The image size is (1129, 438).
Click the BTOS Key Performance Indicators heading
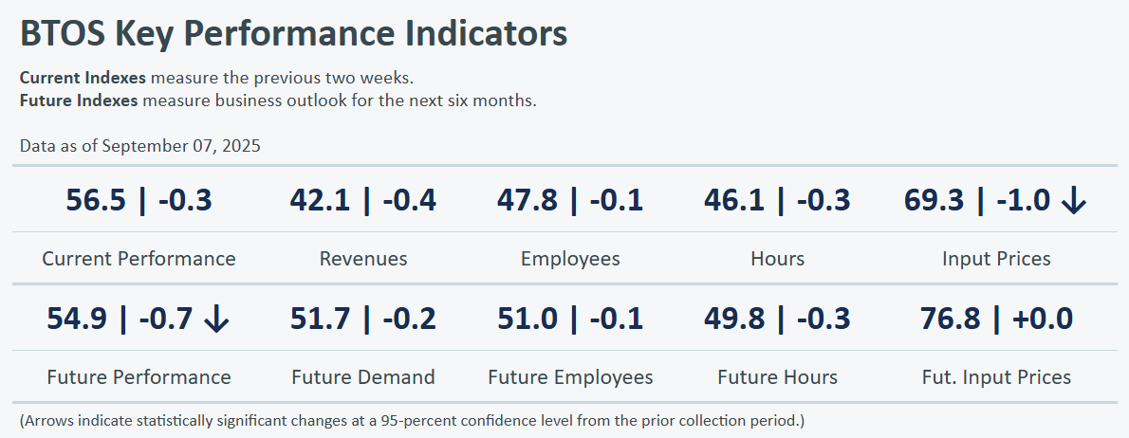pos(294,34)
